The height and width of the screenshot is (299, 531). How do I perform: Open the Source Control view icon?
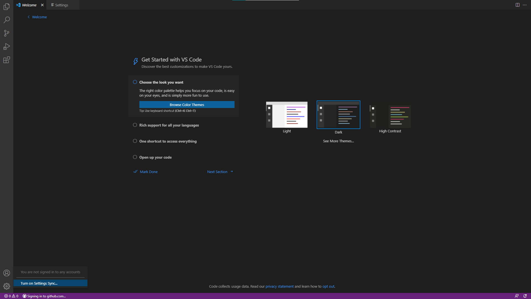click(7, 33)
